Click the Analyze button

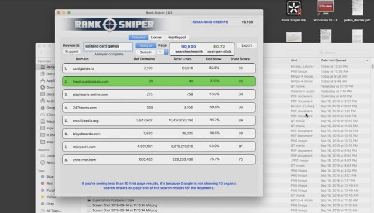[x=146, y=45]
